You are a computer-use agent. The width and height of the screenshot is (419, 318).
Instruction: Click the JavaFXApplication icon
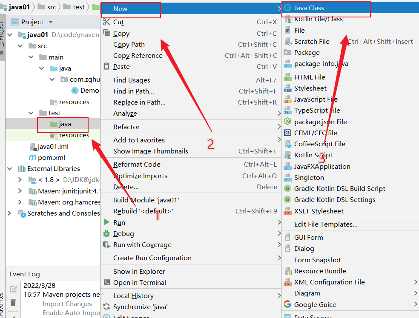click(x=287, y=167)
